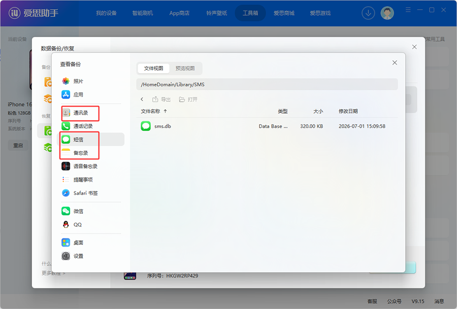Close the 查看备份 dialog

[x=395, y=62]
